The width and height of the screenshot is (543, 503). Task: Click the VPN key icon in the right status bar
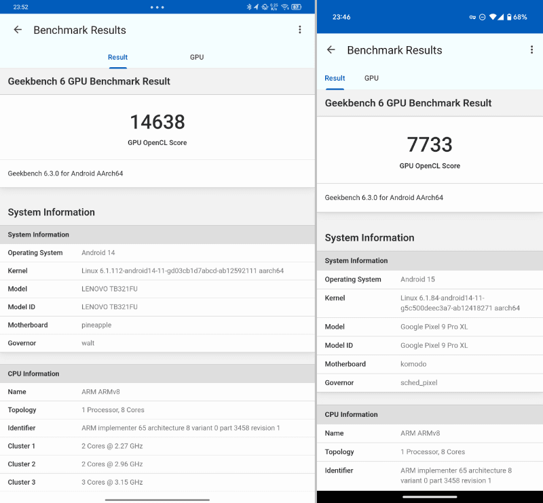(473, 17)
